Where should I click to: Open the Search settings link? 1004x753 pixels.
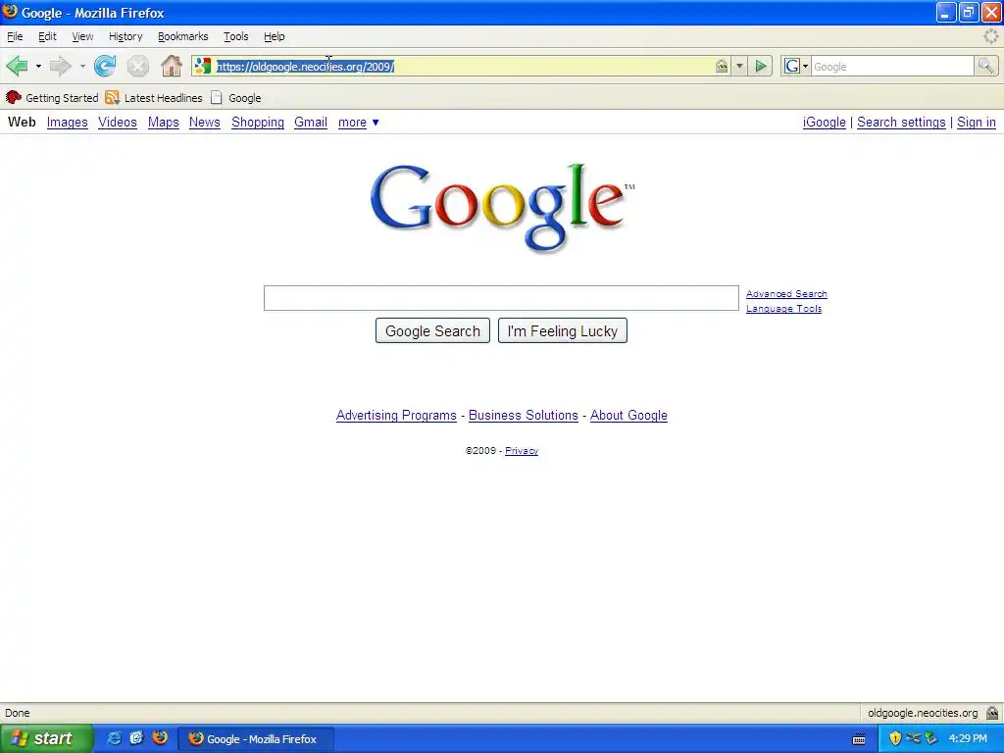[x=901, y=123]
